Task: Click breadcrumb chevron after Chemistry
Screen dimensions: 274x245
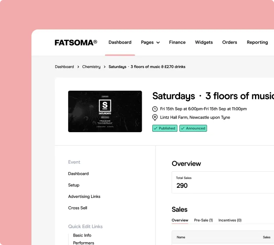Action: (x=104, y=67)
